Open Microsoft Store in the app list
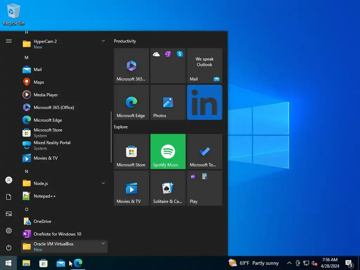 tap(64, 133)
